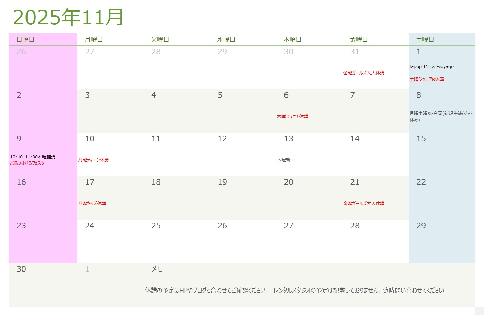
Task: Select the 10:40-11:30木曜補講 entry
Action: click(33, 157)
